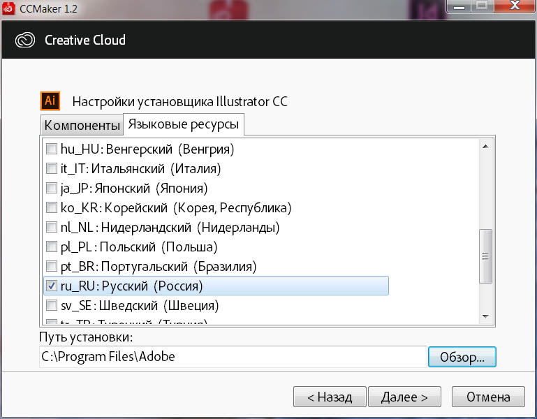Screen dimensions: 537x419
Task: Select row text 'nl_NL: Нидерландский (Нидерланды)'
Action: (x=170, y=227)
